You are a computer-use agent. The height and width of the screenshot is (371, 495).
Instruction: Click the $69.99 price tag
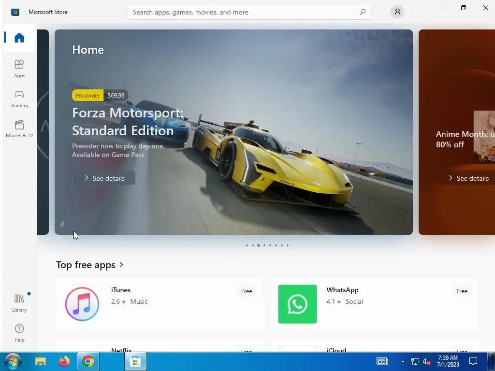tap(116, 95)
